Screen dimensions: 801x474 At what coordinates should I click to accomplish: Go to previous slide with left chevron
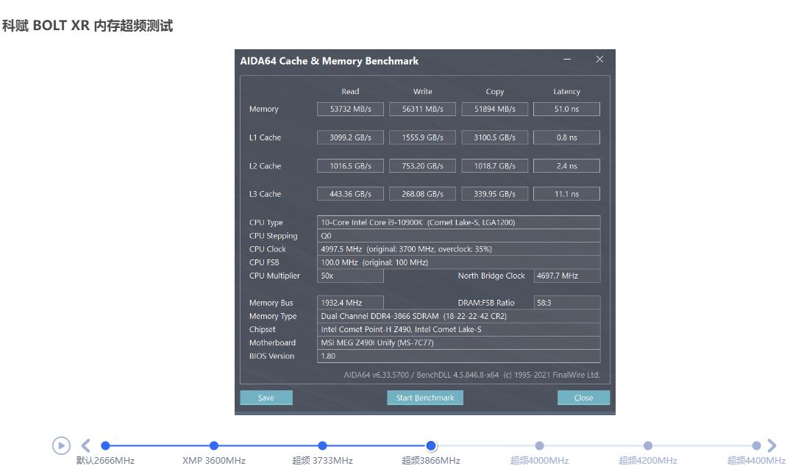(x=86, y=445)
